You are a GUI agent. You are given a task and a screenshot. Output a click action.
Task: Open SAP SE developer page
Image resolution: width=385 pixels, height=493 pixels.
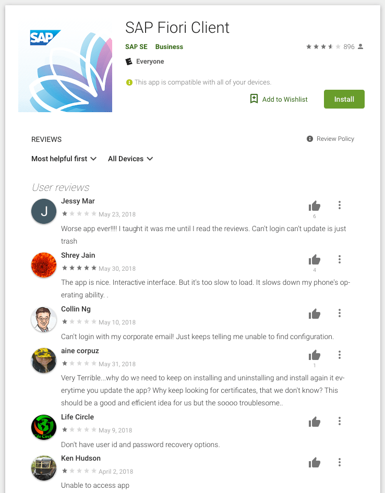(x=136, y=47)
